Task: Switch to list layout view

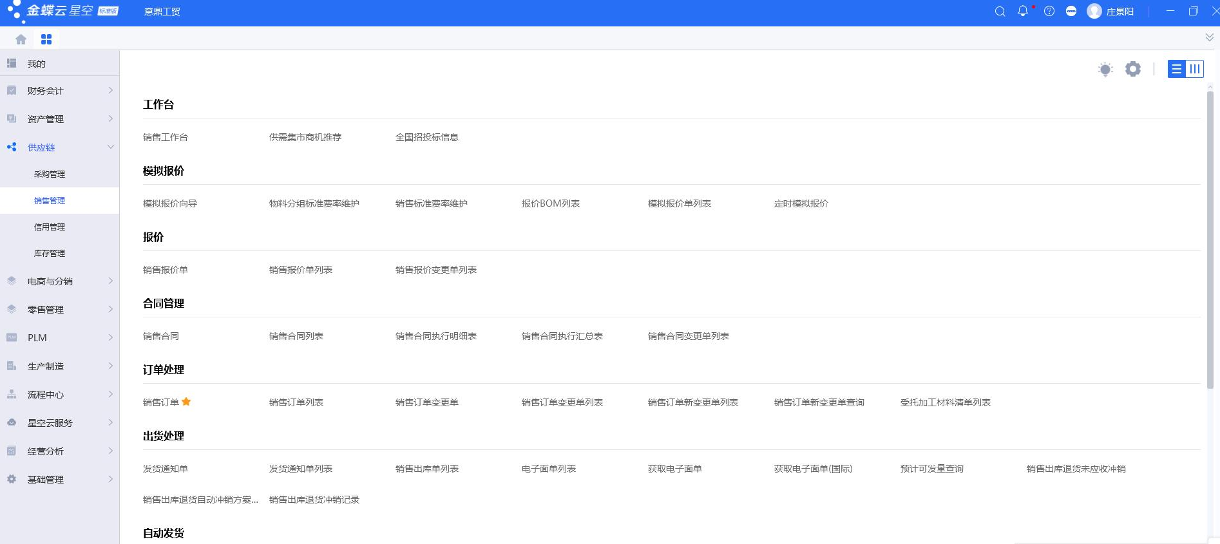Action: pos(1177,69)
